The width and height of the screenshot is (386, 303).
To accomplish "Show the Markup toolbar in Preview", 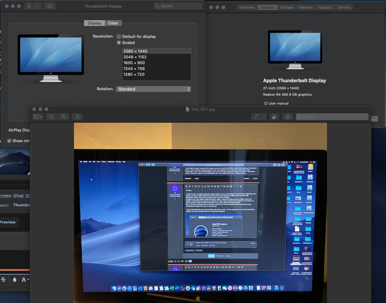I will click(288, 117).
